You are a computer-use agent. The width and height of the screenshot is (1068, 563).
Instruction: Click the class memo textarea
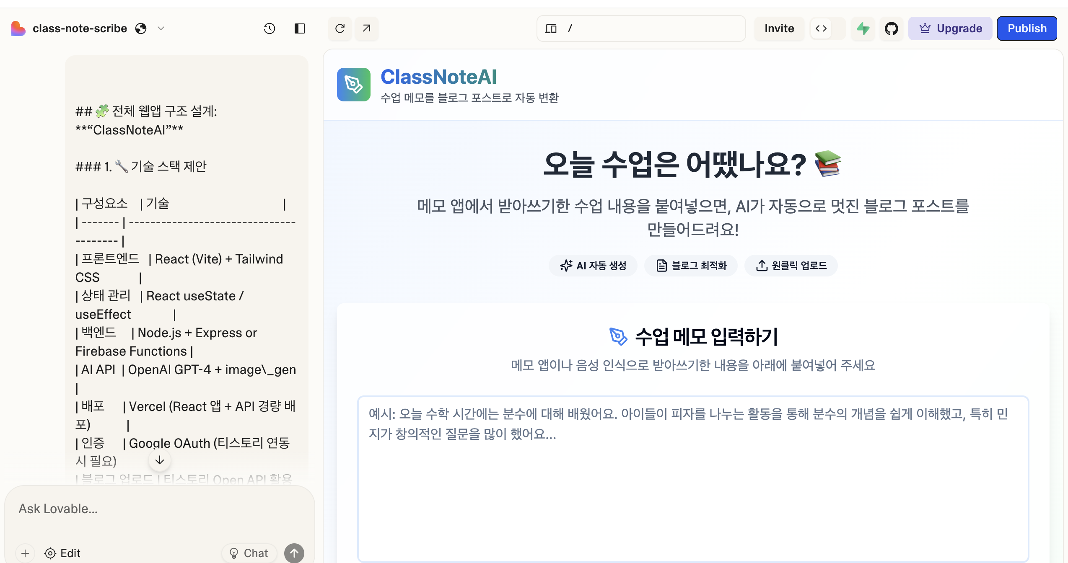tap(692, 478)
